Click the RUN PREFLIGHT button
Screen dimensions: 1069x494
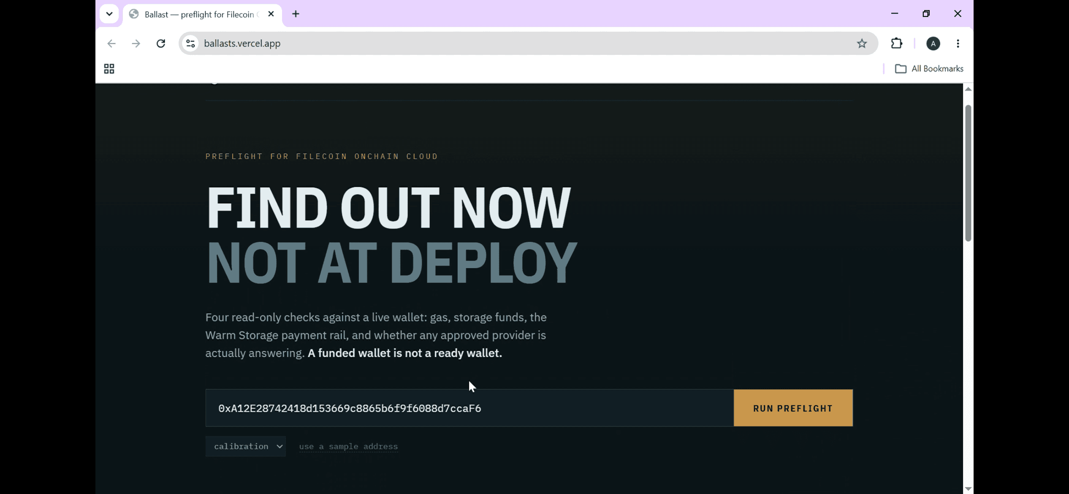[793, 408]
